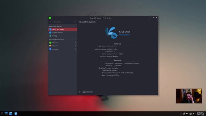
Task: Open the file manager from the taskbar
Action: click(x=11, y=114)
